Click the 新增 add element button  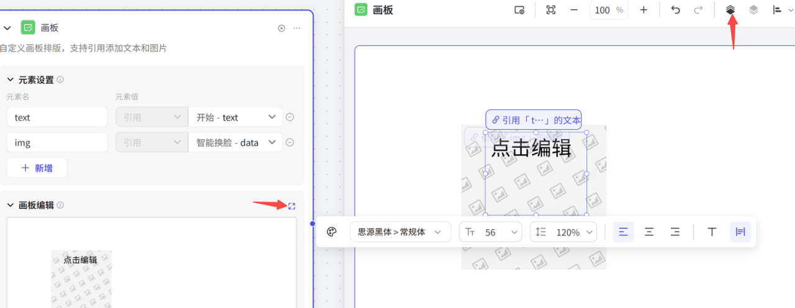[37, 168]
